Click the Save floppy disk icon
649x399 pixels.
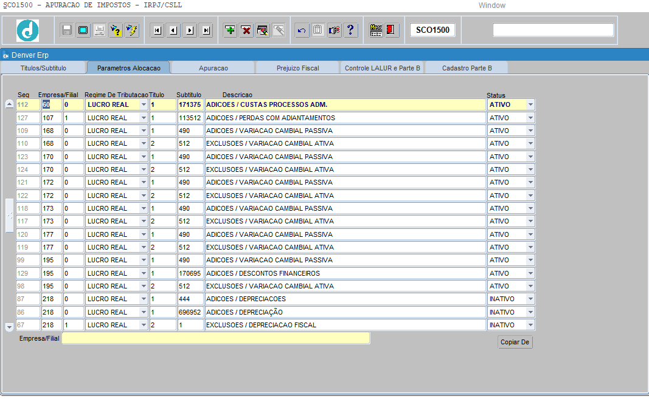pyautogui.click(x=67, y=30)
